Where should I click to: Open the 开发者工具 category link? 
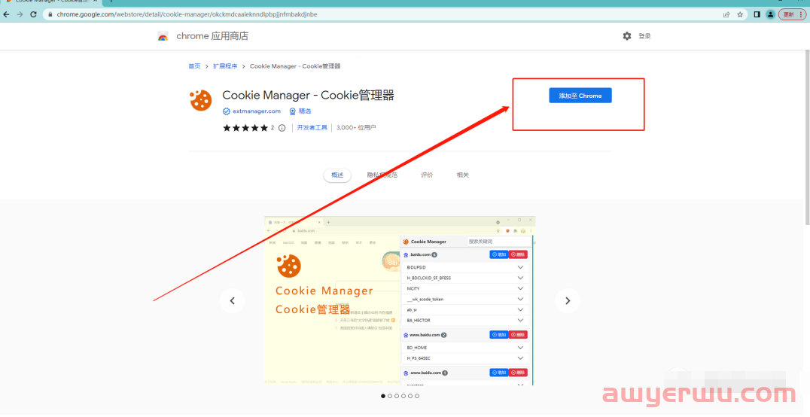(x=312, y=128)
